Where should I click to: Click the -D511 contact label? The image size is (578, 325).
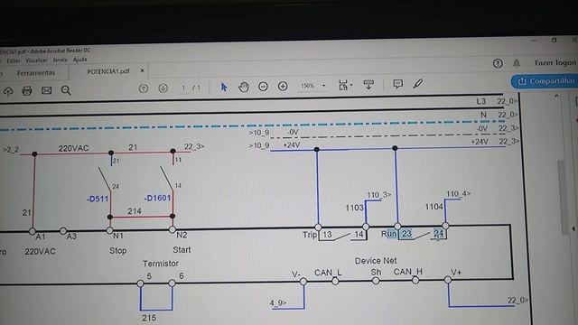[x=98, y=200]
